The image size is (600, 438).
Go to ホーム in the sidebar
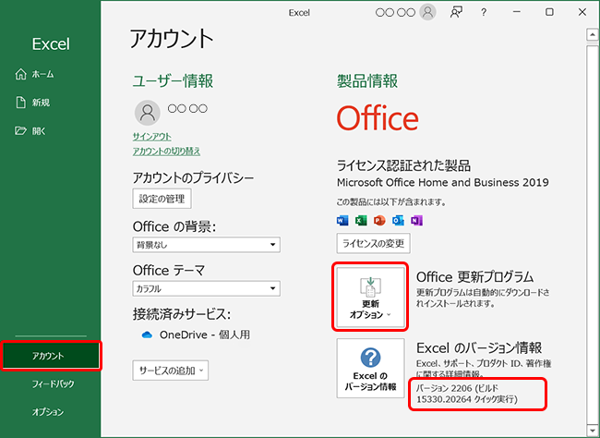34,74
